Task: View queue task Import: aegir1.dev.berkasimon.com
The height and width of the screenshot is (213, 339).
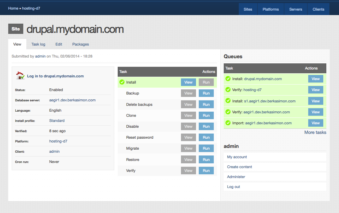Action: (x=316, y=123)
